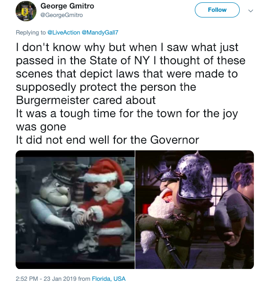Visit the @MandyGall7 mention

100,33
